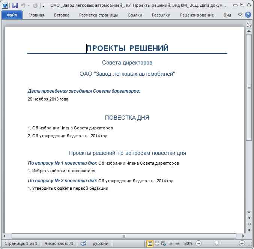254x249 pixels.
Task: Change language via русский in status bar
Action: [101, 243]
